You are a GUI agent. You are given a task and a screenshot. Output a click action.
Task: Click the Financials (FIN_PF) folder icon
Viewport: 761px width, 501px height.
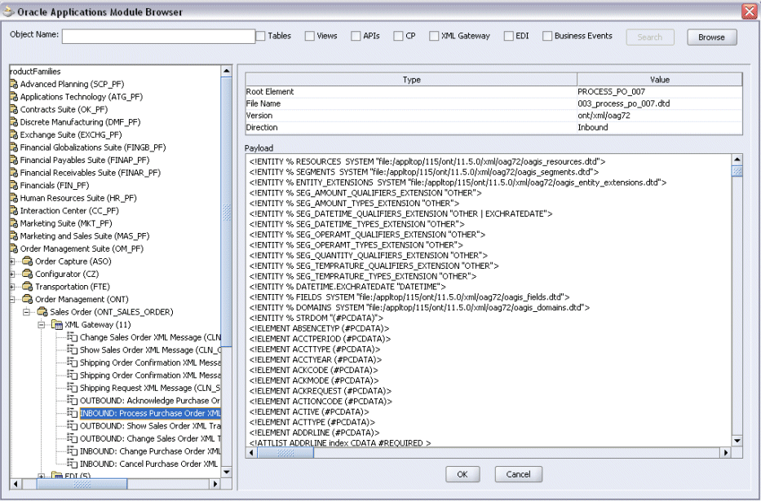click(14, 186)
